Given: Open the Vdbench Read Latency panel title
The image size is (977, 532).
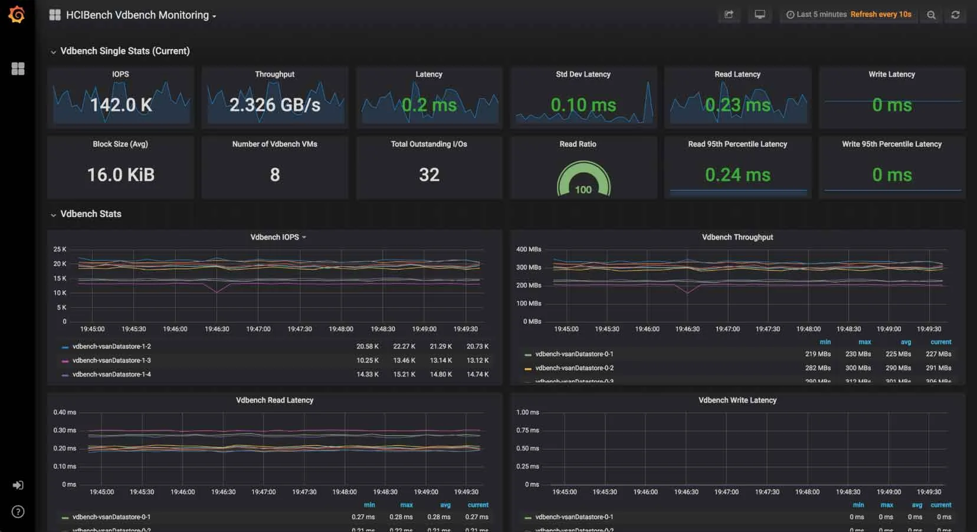Looking at the screenshot, I should coord(274,400).
